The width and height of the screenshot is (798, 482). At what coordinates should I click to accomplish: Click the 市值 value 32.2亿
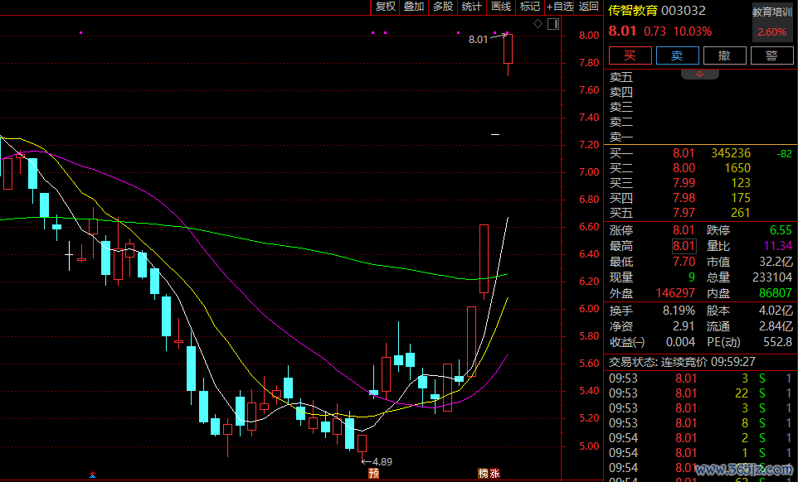[776, 262]
